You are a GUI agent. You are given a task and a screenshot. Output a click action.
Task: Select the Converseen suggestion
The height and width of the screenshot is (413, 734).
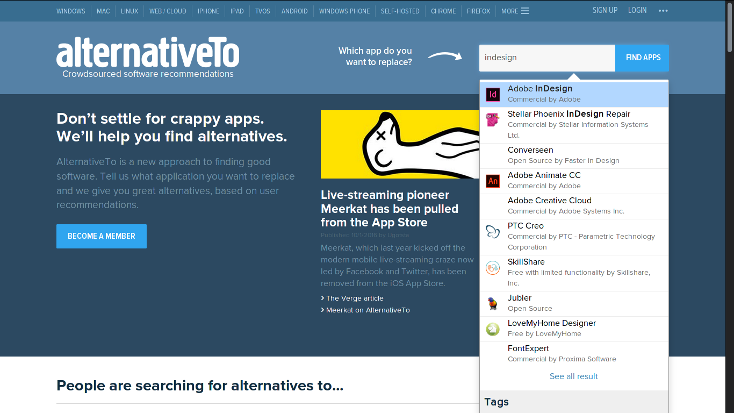574,156
